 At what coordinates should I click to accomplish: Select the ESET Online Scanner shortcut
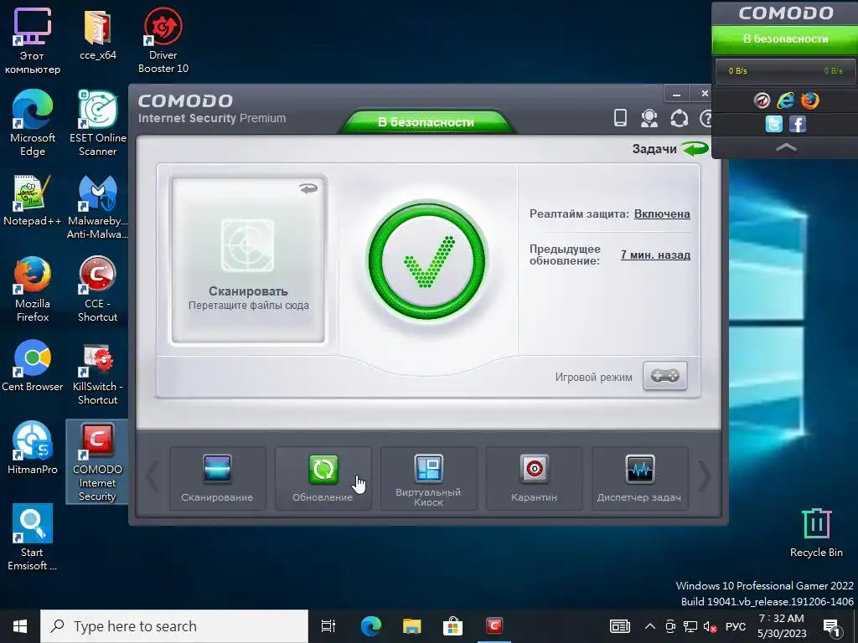point(98,124)
